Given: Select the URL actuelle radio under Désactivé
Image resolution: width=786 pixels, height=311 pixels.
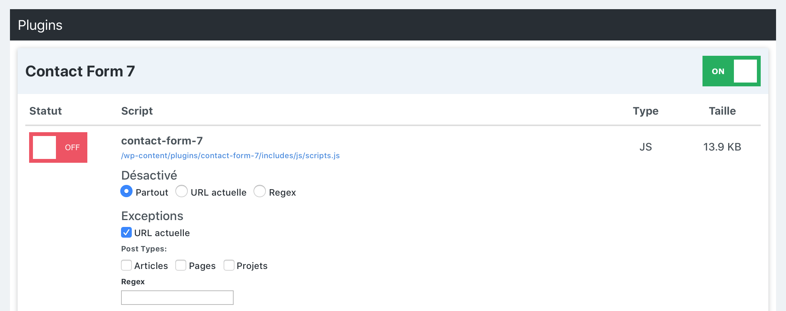Looking at the screenshot, I should (x=182, y=191).
